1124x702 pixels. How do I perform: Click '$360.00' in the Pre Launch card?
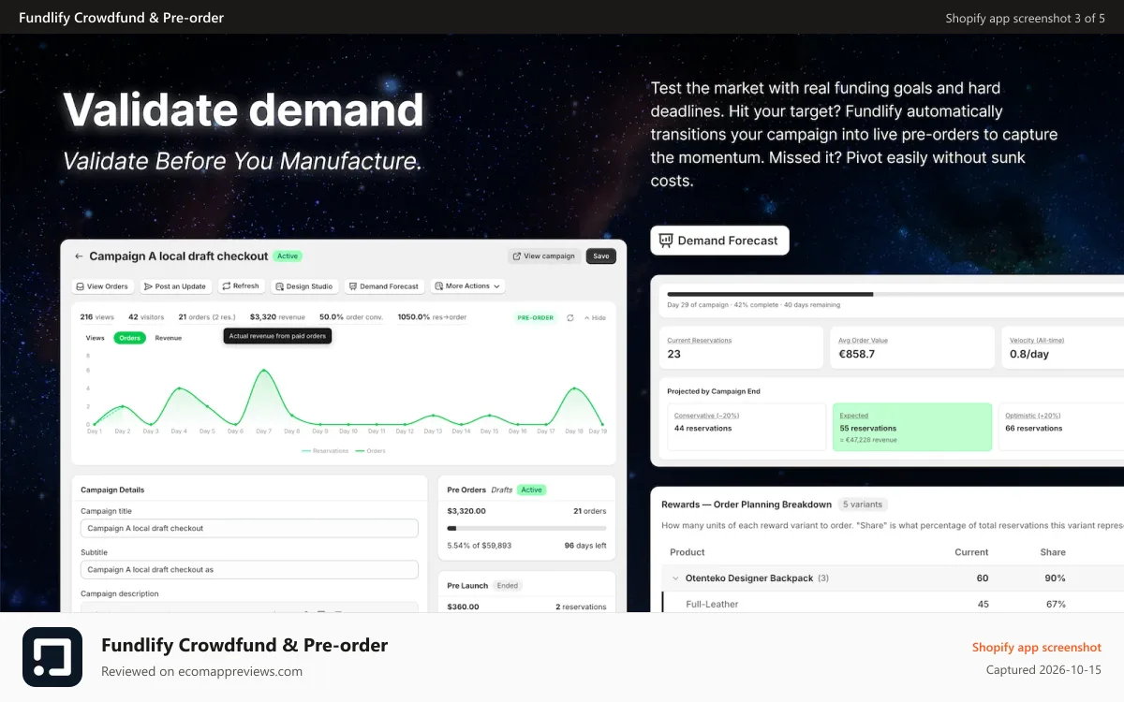coord(463,607)
